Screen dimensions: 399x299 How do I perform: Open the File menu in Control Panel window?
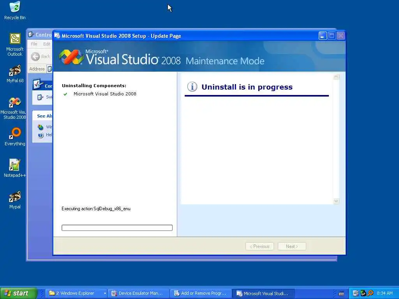point(34,44)
